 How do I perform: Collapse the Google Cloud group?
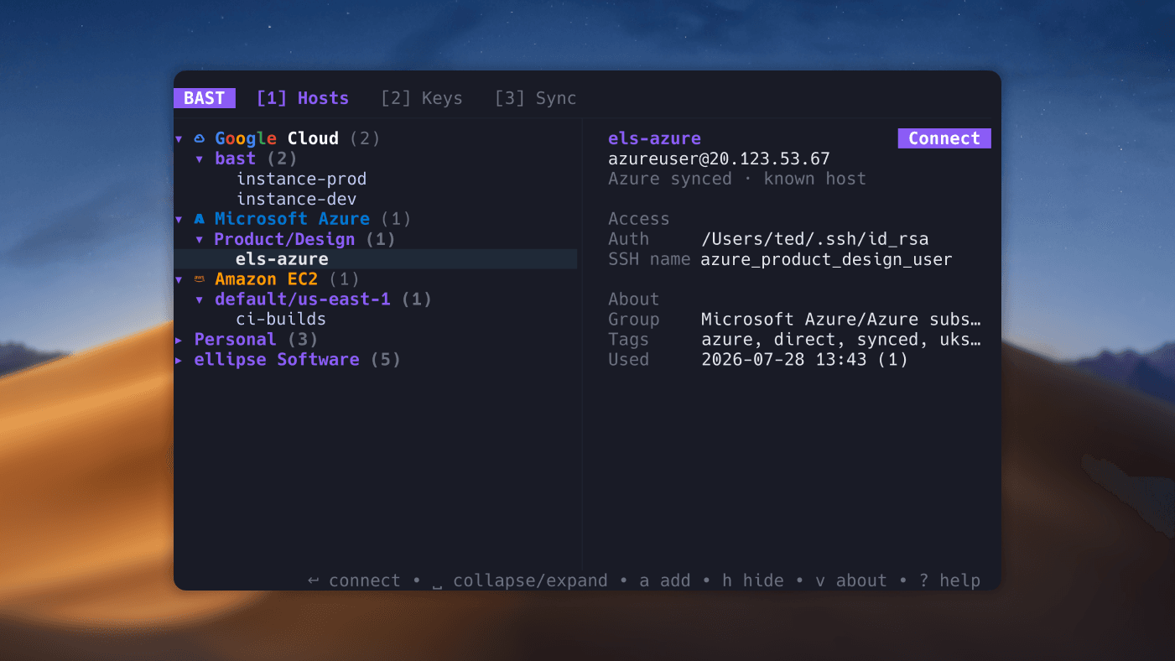[x=179, y=138]
